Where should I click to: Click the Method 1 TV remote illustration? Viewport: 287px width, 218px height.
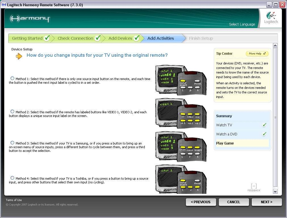pyautogui.click(x=181, y=80)
